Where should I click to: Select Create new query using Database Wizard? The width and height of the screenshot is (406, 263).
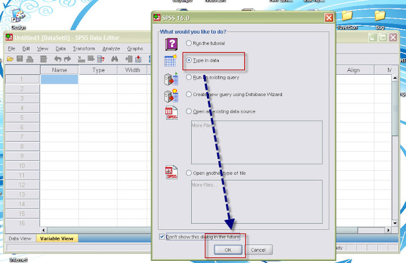(x=189, y=94)
